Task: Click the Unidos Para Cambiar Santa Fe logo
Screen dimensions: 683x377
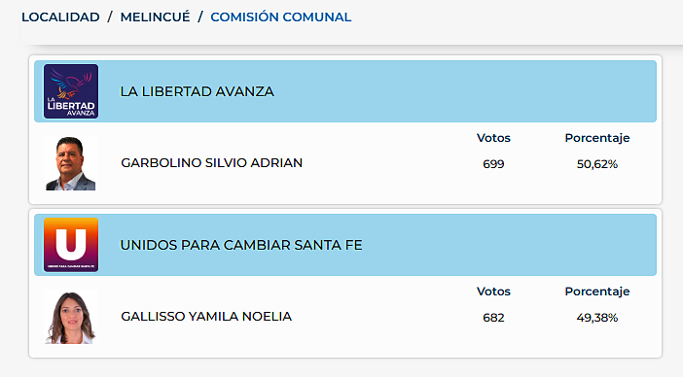Action: (71, 245)
